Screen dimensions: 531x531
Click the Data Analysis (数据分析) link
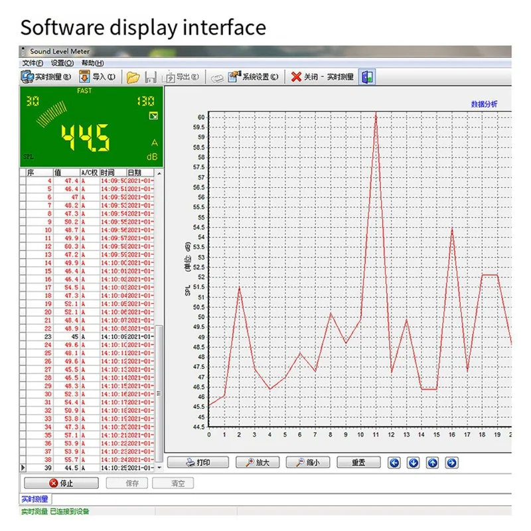(x=485, y=104)
